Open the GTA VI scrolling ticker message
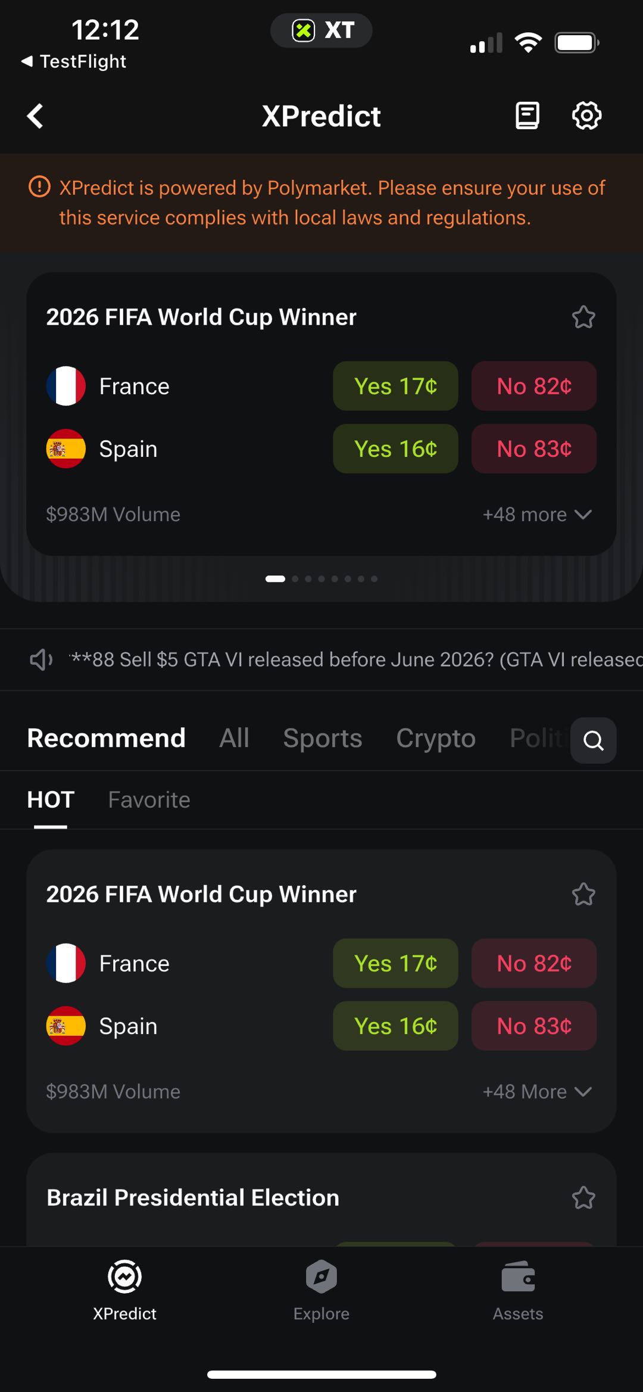The image size is (643, 1392). click(x=356, y=659)
